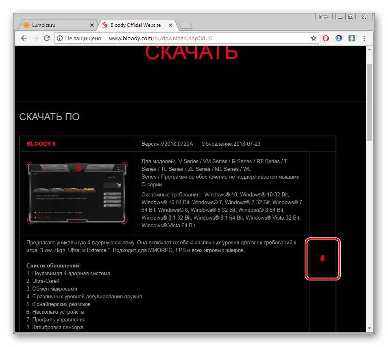
Task: Click the 'Версия:V2018.0720A' text
Action: tap(167, 144)
